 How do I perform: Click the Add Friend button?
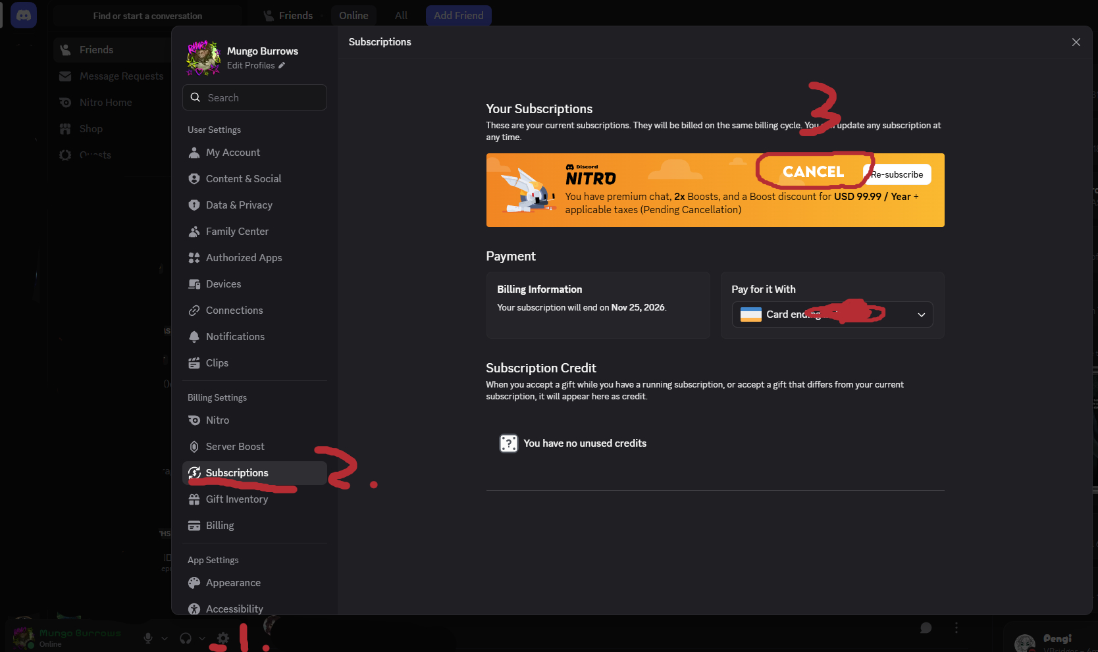pos(458,16)
